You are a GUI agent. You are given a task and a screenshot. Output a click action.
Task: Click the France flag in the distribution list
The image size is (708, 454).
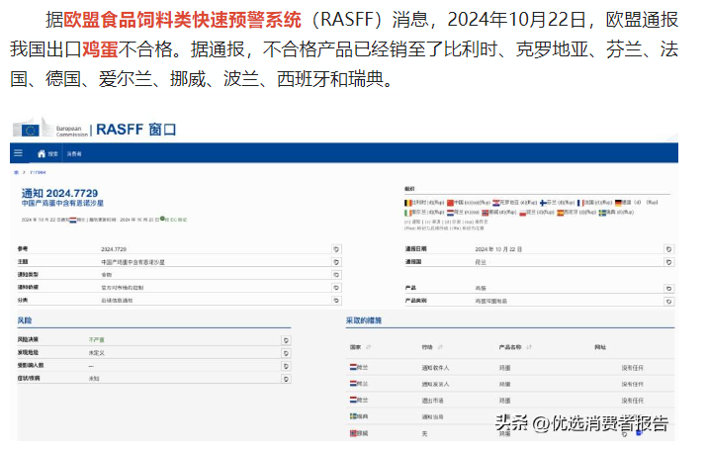(x=580, y=203)
